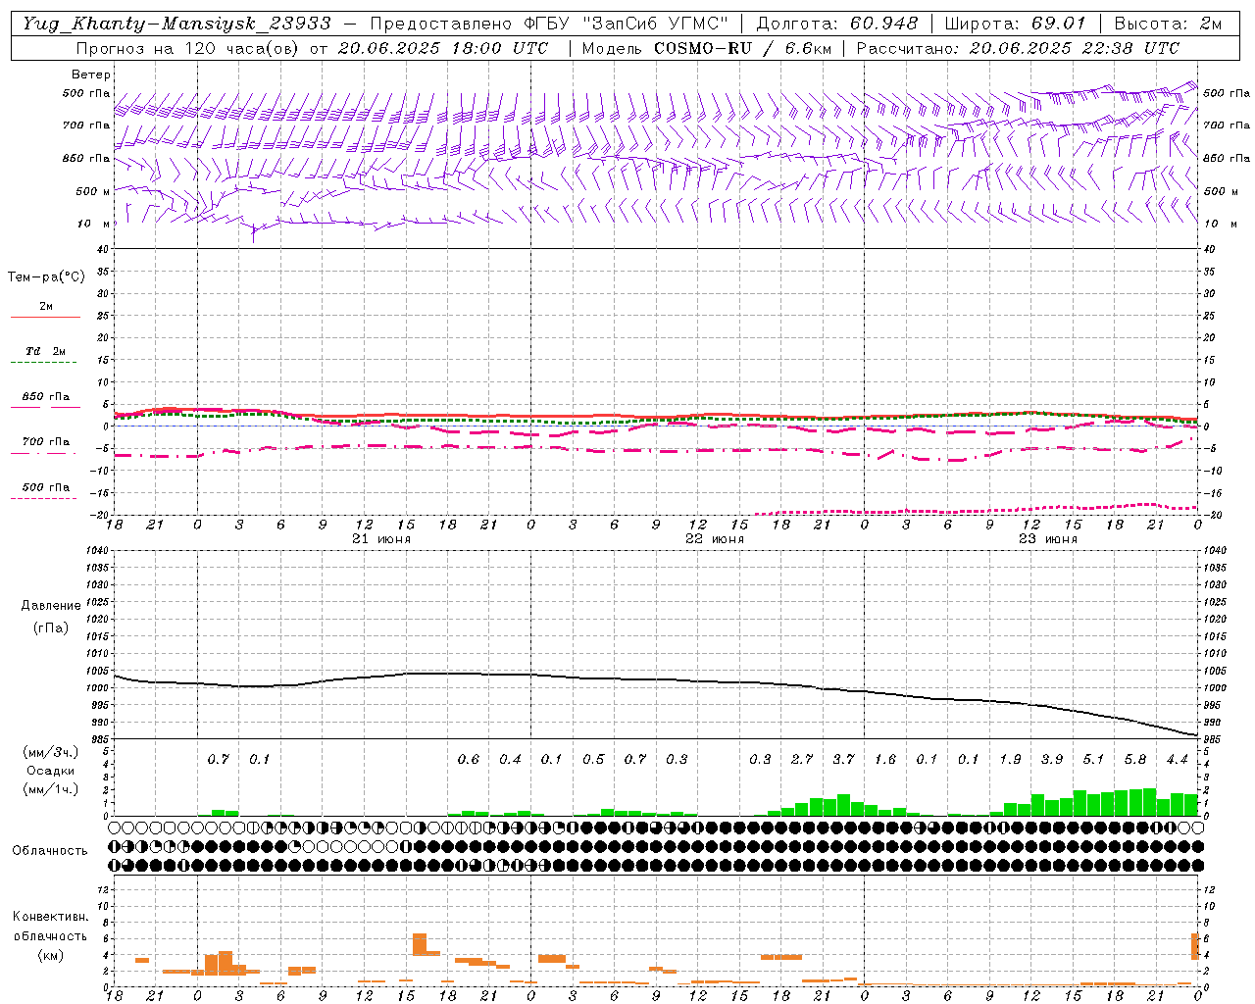Screen dimensions: 1255x1004
Task: Click the Долгота: 60.948 value
Action: [837, 24]
